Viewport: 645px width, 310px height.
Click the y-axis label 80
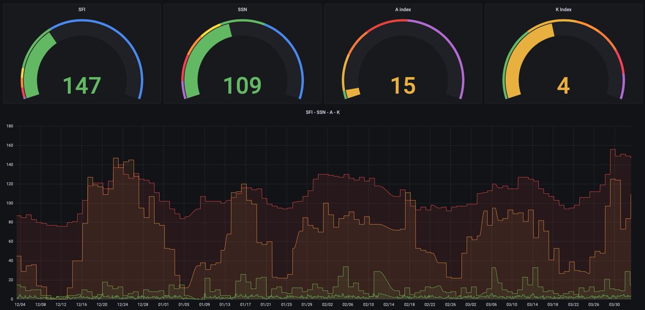pyautogui.click(x=10, y=222)
